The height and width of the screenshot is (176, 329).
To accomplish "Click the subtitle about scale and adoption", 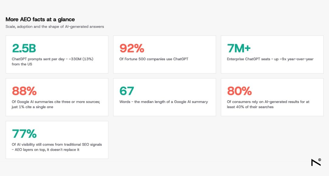I will (x=55, y=27).
